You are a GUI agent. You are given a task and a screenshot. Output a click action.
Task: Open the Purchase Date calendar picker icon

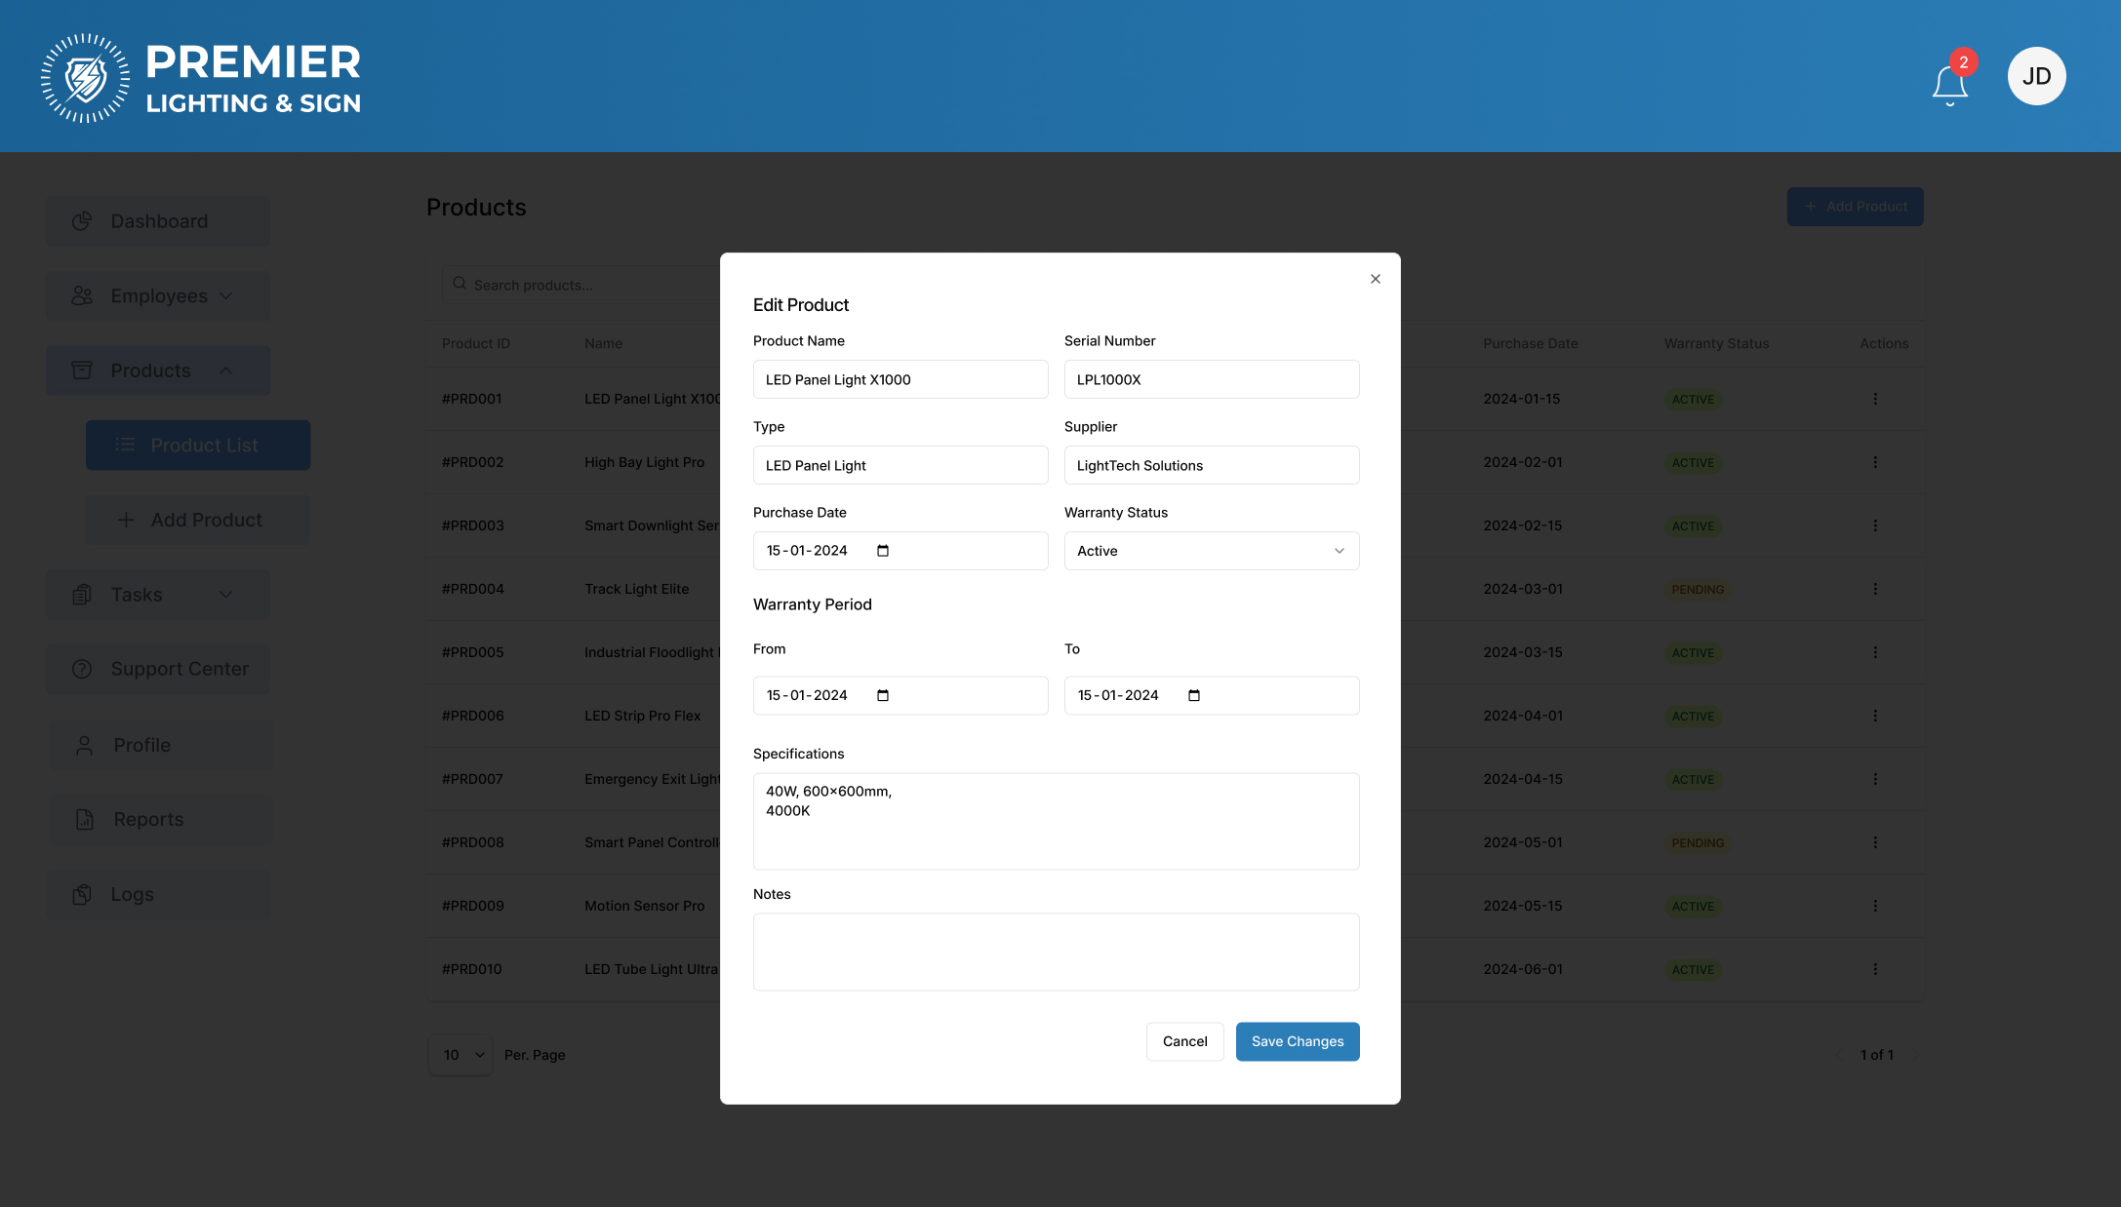(x=883, y=551)
